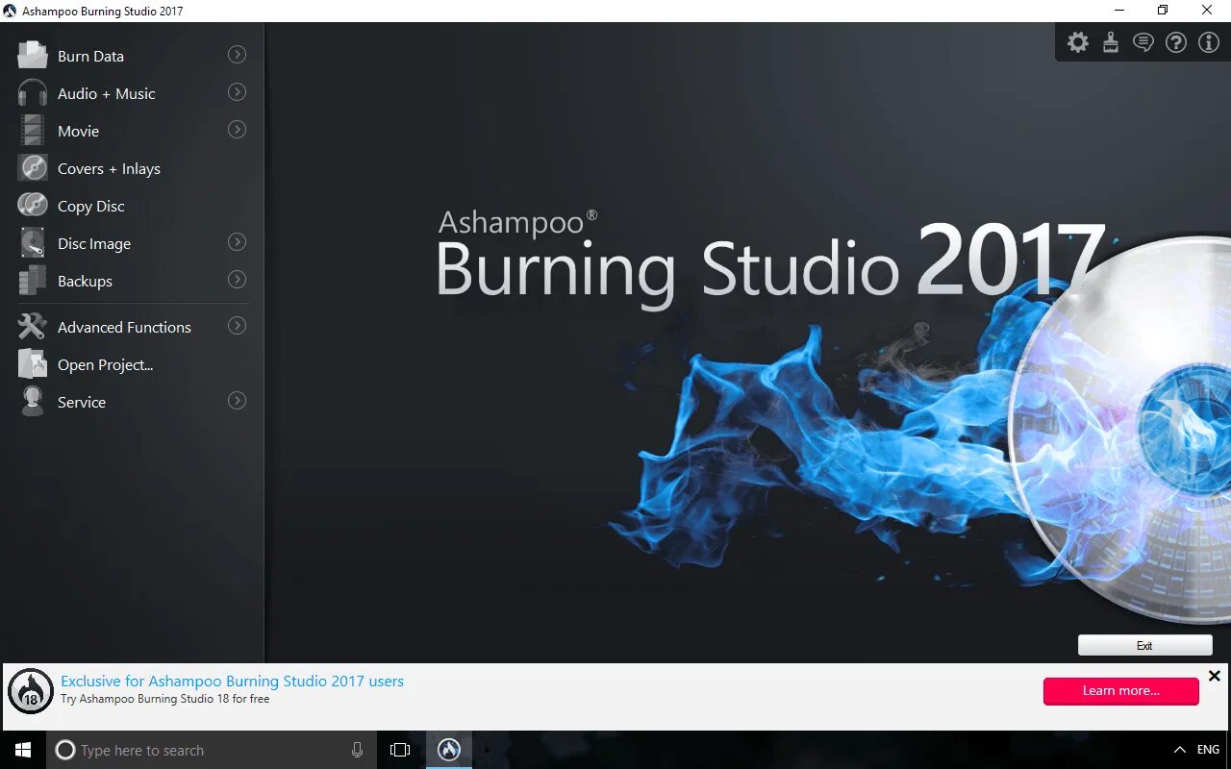Click the speech bubble feedback icon
Screen dimensions: 1231x769
tap(1143, 42)
